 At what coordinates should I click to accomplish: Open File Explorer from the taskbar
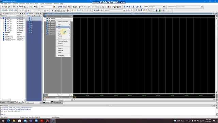(14, 121)
